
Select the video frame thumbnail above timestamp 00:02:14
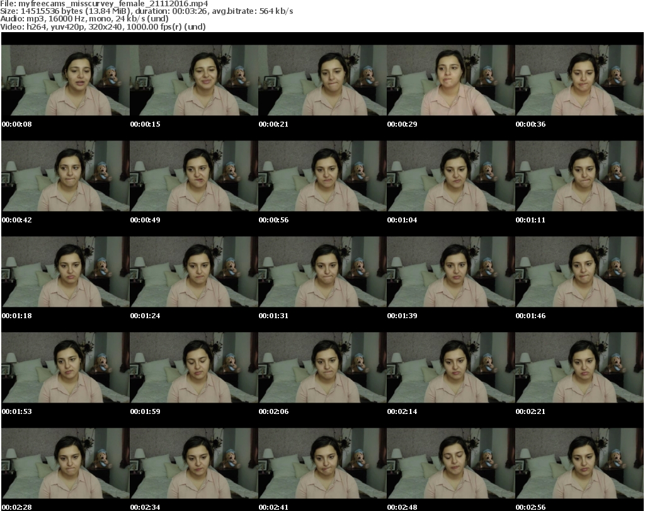pyautogui.click(x=451, y=367)
